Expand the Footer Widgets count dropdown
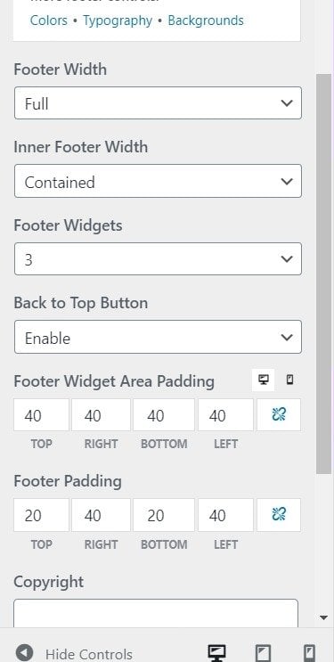 (158, 258)
